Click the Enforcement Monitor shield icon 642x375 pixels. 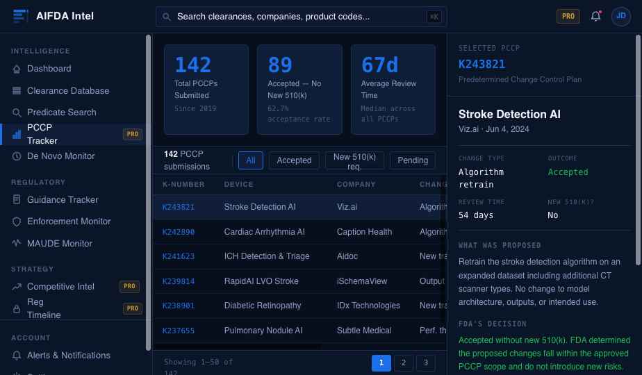[x=17, y=222]
